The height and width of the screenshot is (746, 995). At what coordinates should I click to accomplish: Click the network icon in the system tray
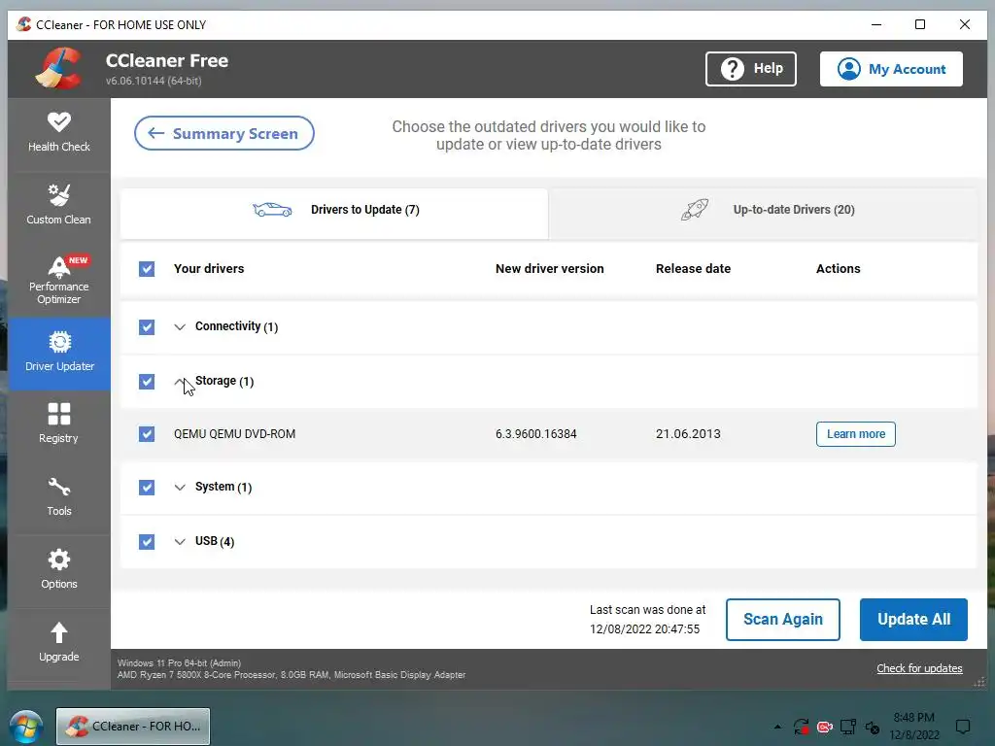[847, 727]
